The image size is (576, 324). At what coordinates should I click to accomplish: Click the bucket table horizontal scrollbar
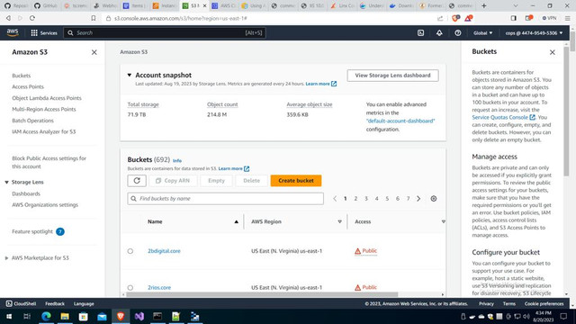pos(262,294)
